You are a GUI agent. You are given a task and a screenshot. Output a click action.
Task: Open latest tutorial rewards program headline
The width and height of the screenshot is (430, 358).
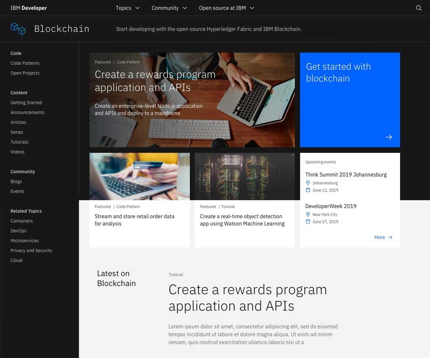click(248, 298)
